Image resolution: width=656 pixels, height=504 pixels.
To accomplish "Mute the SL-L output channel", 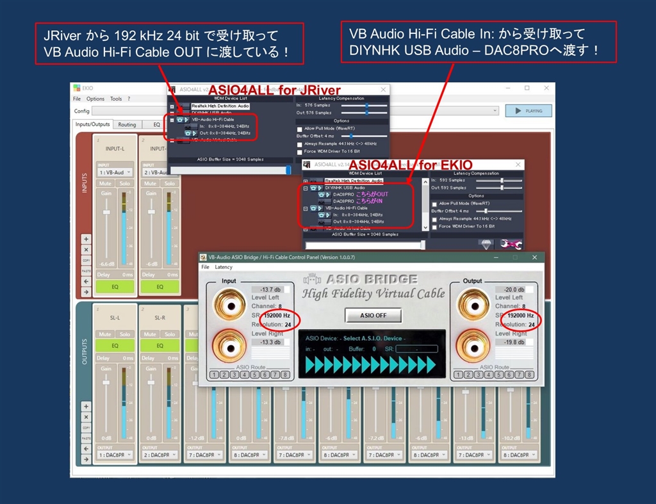I will tap(105, 334).
